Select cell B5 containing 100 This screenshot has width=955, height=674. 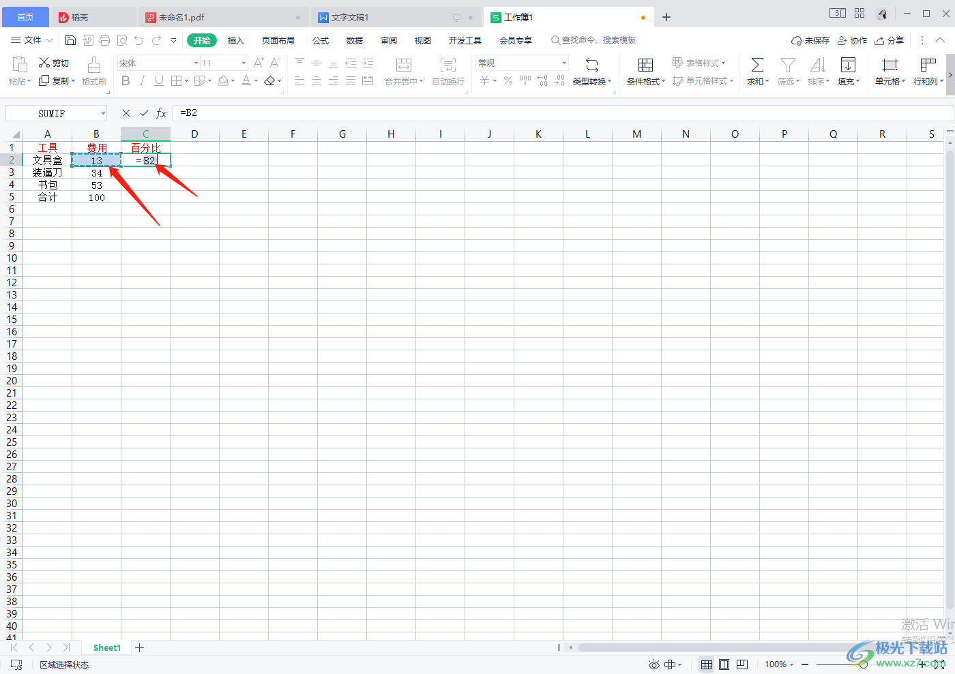pyautogui.click(x=96, y=198)
